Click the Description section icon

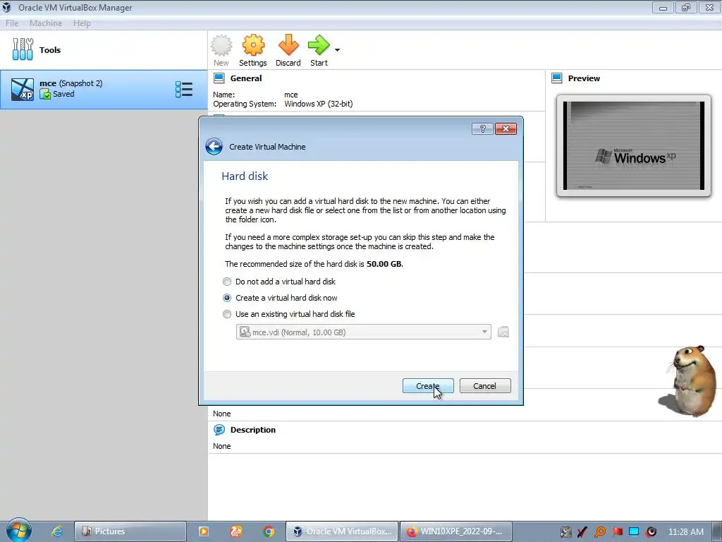(x=219, y=430)
